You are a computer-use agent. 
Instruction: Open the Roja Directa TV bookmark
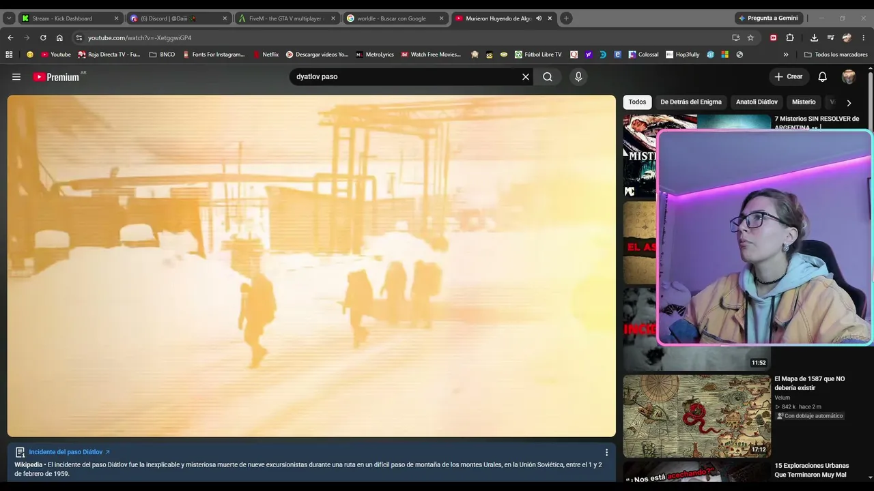point(109,55)
